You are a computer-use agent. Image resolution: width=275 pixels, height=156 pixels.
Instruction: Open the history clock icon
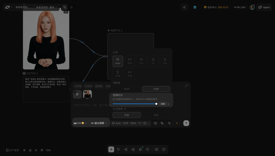(148, 149)
